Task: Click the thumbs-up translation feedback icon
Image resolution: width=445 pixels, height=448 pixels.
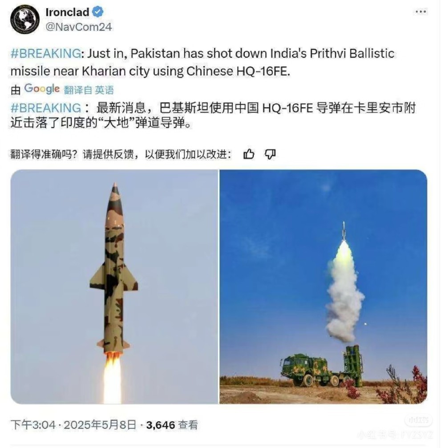Action: 249,154
